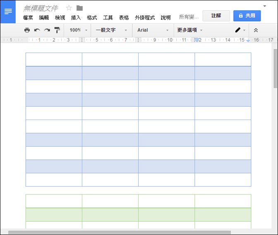Open the 工具 menu

pos(108,17)
